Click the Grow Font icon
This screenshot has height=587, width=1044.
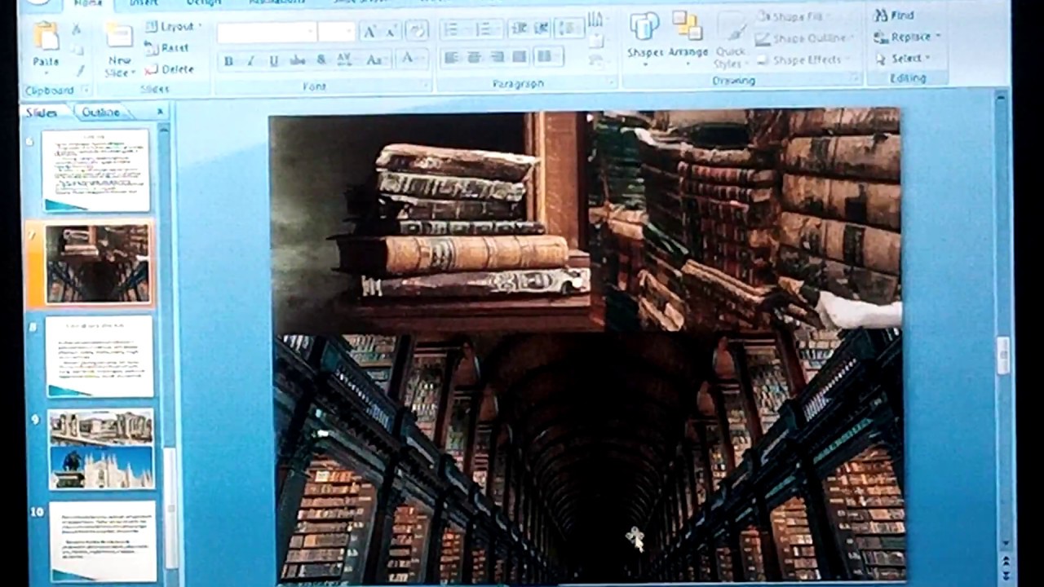[x=369, y=32]
